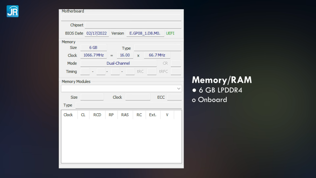Viewport: 316px width, 178px height.
Task: Click the 16.00 multiplier field
Action: coord(125,55)
